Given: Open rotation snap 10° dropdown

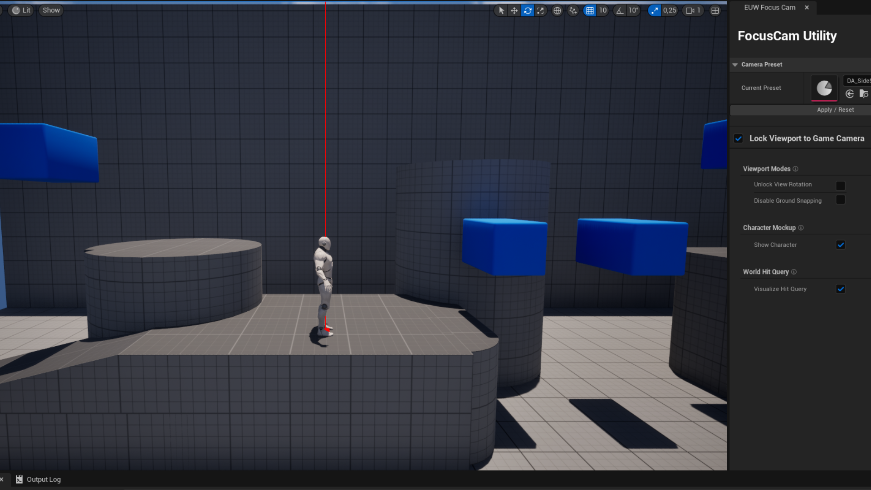Looking at the screenshot, I should [633, 10].
